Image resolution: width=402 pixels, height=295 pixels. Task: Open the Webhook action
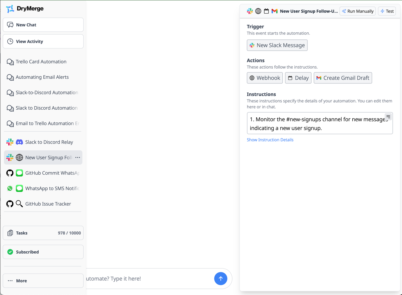pyautogui.click(x=265, y=78)
